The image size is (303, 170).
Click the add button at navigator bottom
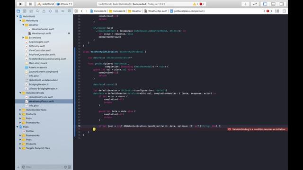click(x=18, y=167)
